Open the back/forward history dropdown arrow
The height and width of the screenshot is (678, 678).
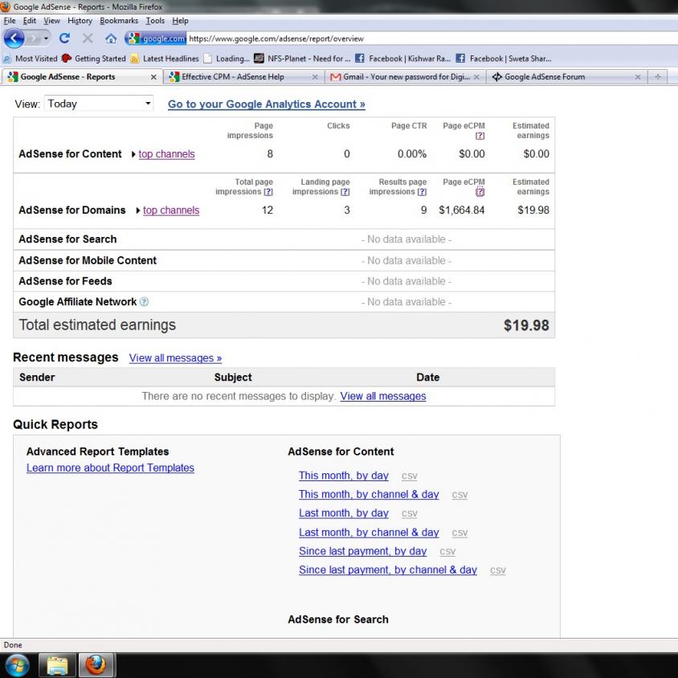pyautogui.click(x=46, y=39)
